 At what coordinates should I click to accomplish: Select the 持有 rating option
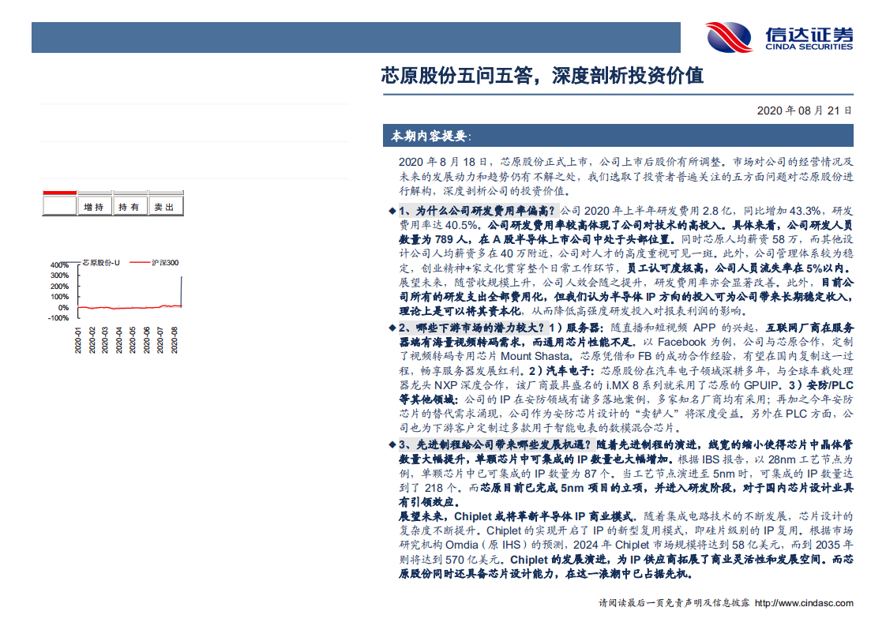pyautogui.click(x=130, y=207)
